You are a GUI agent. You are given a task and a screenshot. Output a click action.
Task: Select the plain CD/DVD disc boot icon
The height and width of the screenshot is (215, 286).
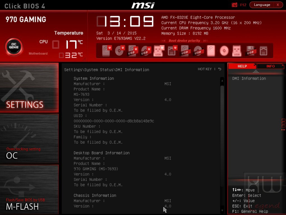click(x=224, y=51)
